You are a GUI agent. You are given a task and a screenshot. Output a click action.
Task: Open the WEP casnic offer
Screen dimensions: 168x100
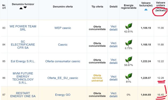point(63,28)
